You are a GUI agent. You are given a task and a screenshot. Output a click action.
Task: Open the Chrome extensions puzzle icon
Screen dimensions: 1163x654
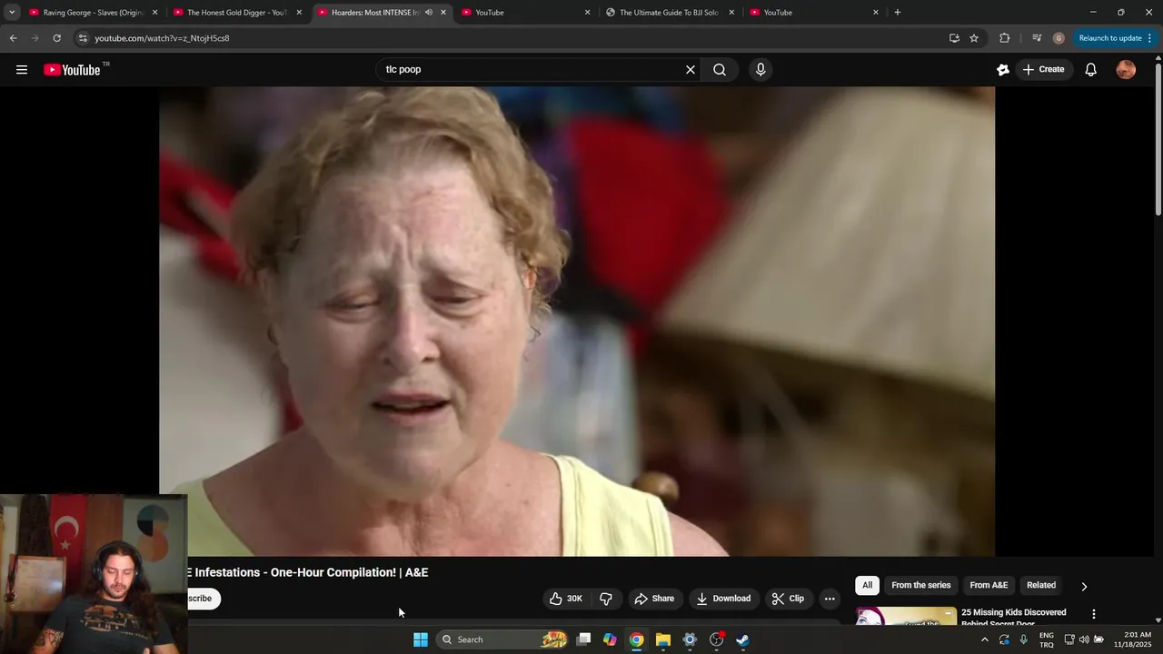pos(1004,38)
